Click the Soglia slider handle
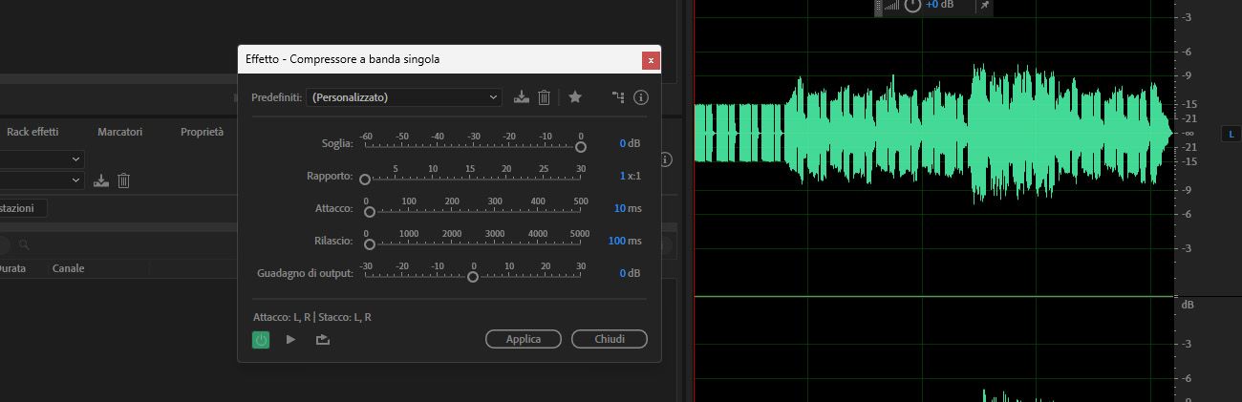 tap(581, 146)
